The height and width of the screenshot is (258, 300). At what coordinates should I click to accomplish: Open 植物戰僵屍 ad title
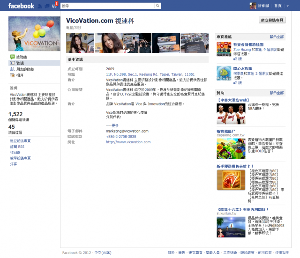(x=226, y=131)
